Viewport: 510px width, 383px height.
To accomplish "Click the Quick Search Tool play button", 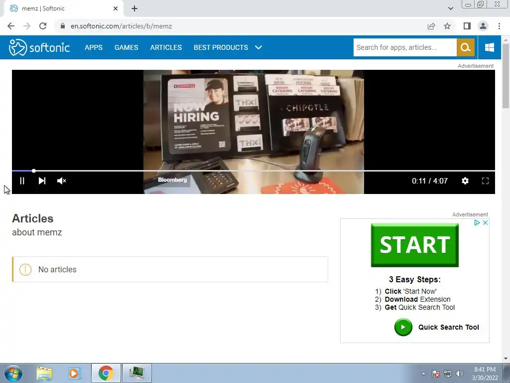I will (x=403, y=327).
